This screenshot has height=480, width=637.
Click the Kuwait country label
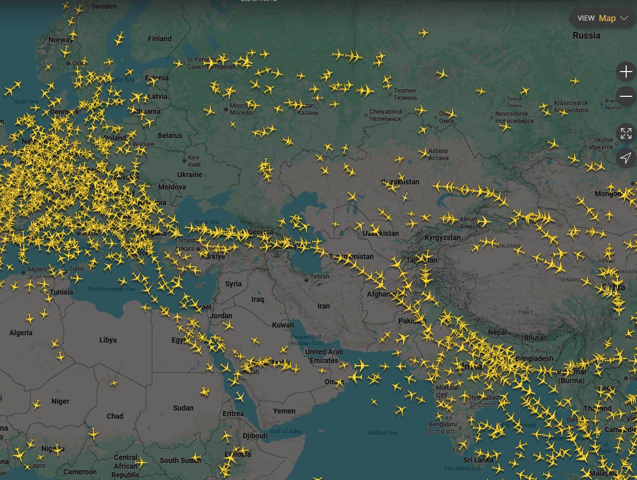(x=283, y=325)
